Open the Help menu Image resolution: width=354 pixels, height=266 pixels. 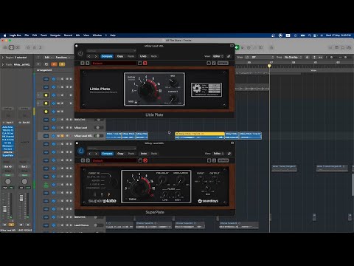pos(113,35)
